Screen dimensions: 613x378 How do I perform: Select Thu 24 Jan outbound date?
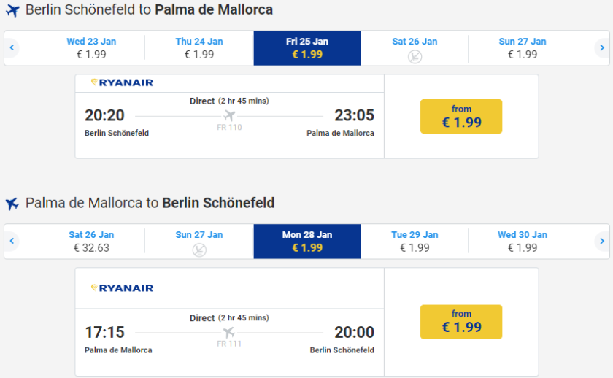click(199, 48)
